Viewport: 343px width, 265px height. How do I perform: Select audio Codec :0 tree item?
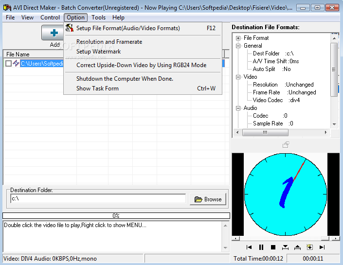click(x=270, y=116)
